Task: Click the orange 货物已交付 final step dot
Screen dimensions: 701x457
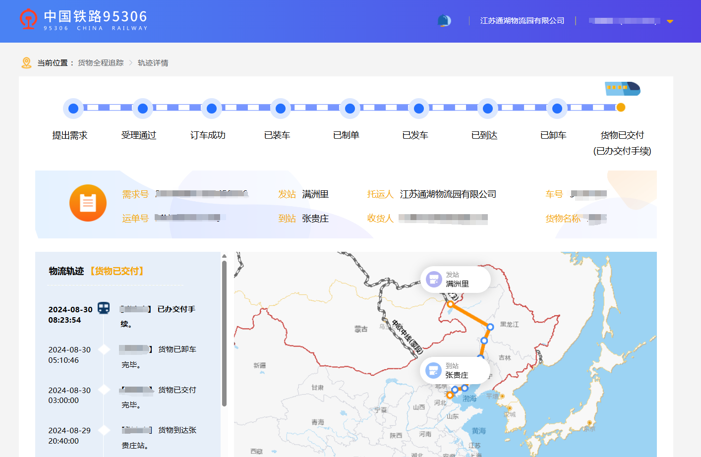Action: pyautogui.click(x=621, y=108)
